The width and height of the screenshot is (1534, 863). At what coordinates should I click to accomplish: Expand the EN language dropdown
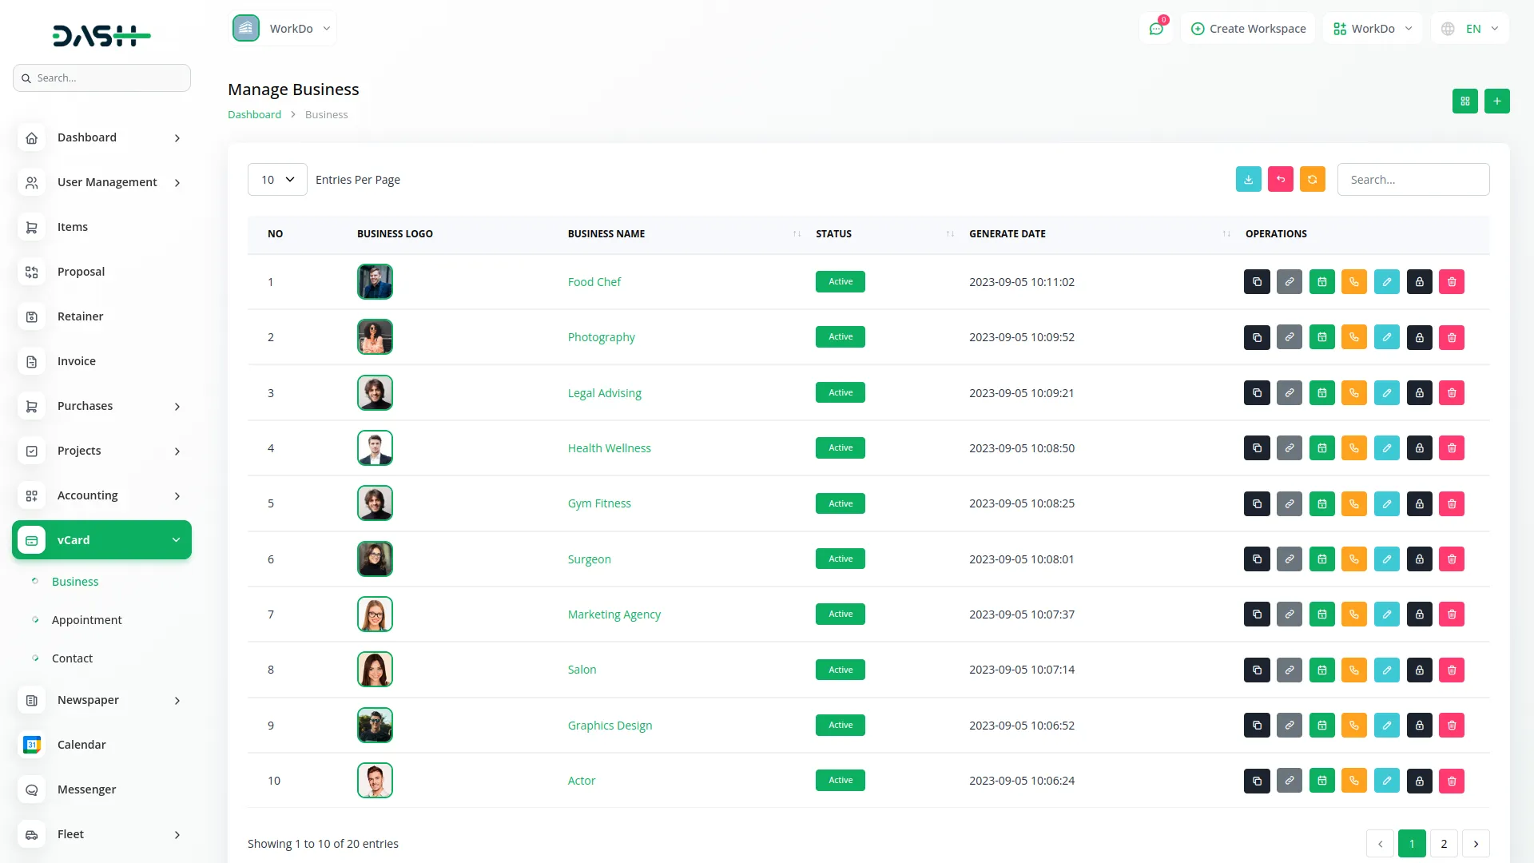coord(1470,29)
